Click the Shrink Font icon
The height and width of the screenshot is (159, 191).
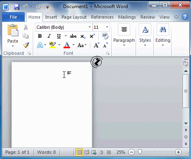[x=105, y=45]
